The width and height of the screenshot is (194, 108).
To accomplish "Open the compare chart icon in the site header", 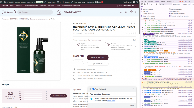I will 121,12.
